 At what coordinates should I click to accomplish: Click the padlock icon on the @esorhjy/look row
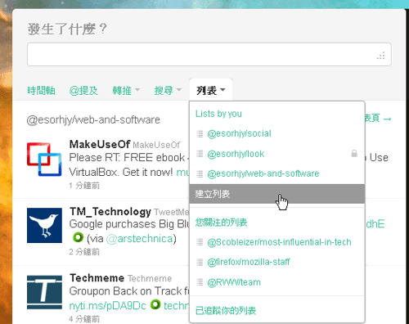[354, 153]
